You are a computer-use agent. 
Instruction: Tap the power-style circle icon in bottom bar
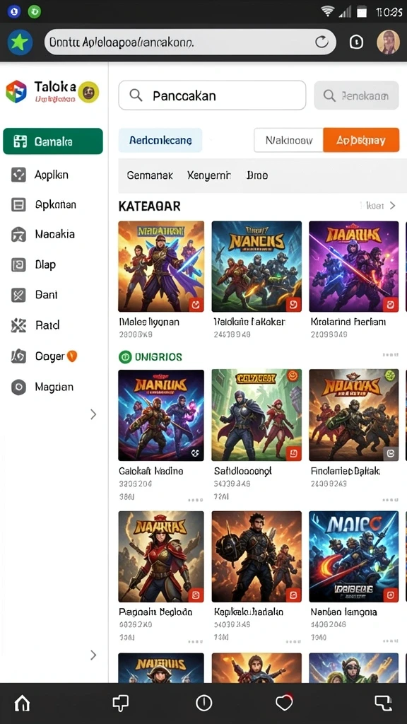pyautogui.click(x=203, y=703)
